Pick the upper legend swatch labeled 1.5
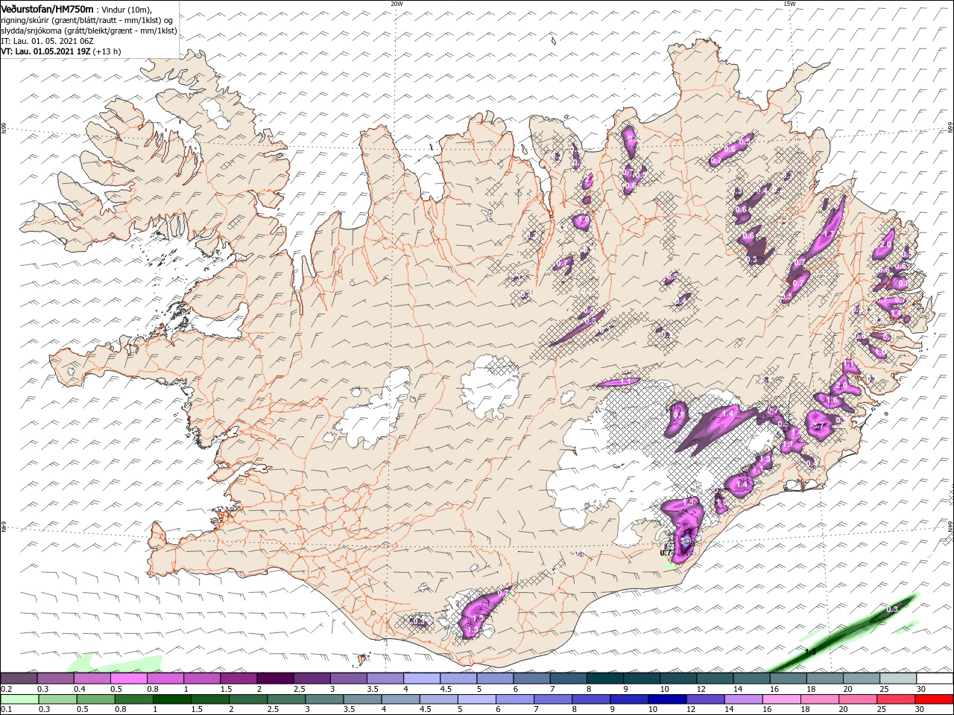Viewport: 954px width, 715px height. (x=238, y=679)
